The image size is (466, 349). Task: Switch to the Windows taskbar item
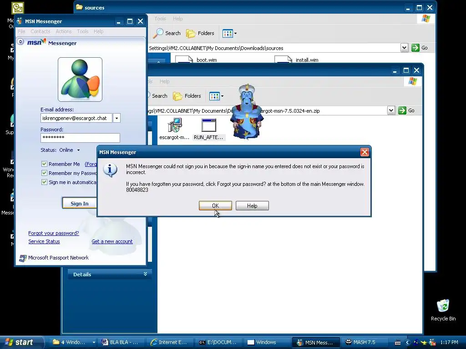267,342
